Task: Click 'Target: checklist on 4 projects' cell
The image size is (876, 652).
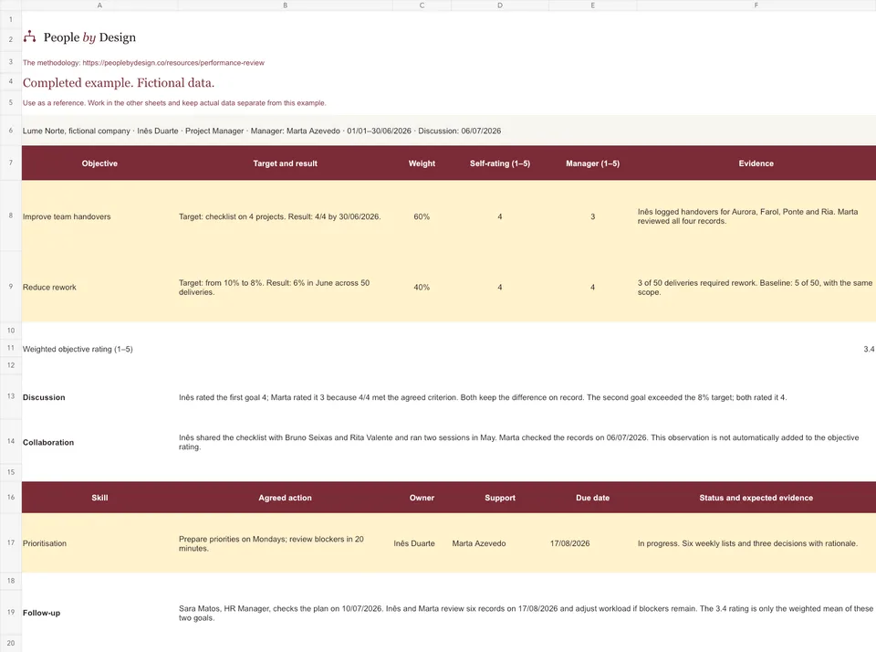Action: click(x=285, y=216)
